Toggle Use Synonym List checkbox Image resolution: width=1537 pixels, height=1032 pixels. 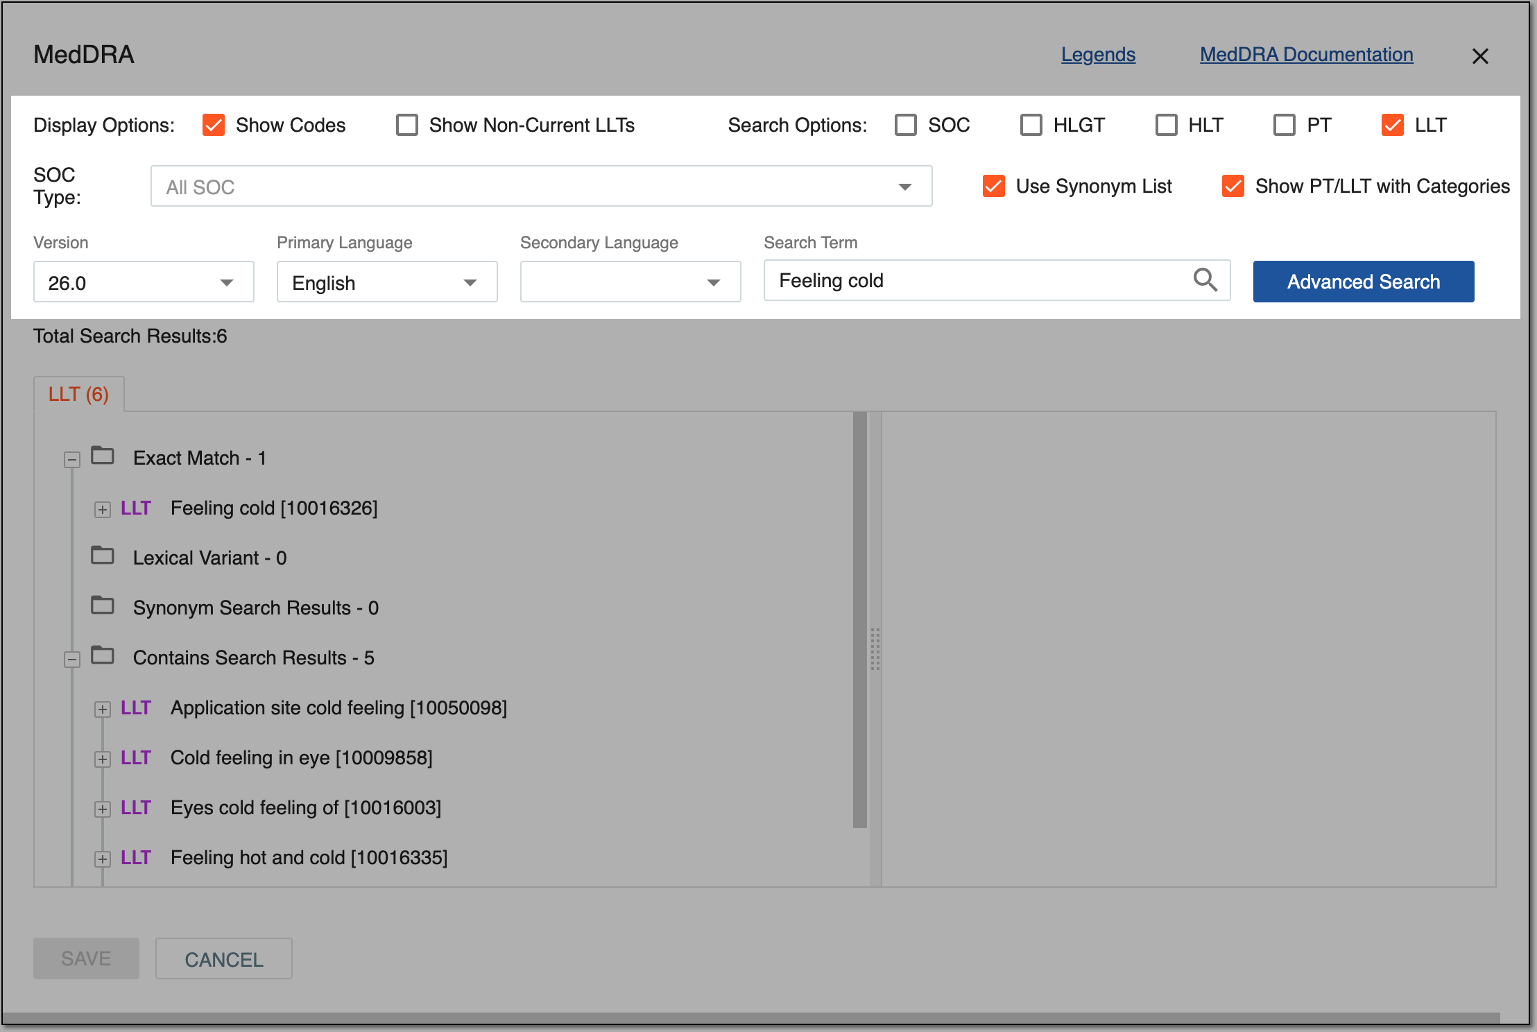coord(994,186)
